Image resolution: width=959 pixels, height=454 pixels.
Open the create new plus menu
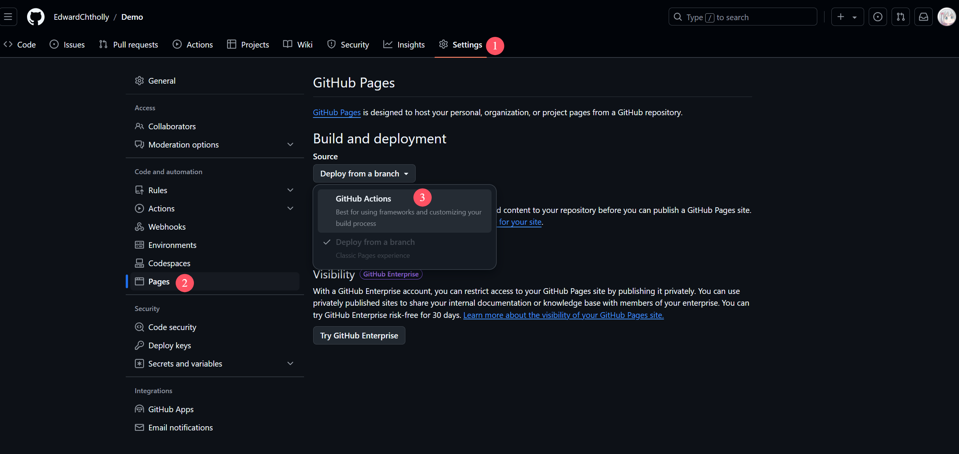841,17
